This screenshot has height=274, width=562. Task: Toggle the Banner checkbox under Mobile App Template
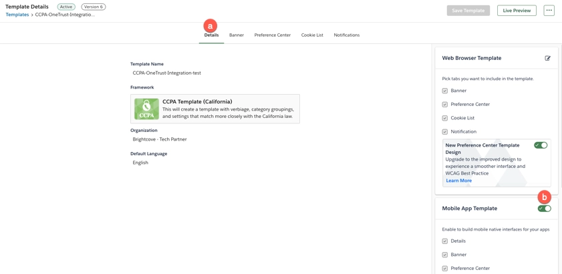[x=445, y=255]
